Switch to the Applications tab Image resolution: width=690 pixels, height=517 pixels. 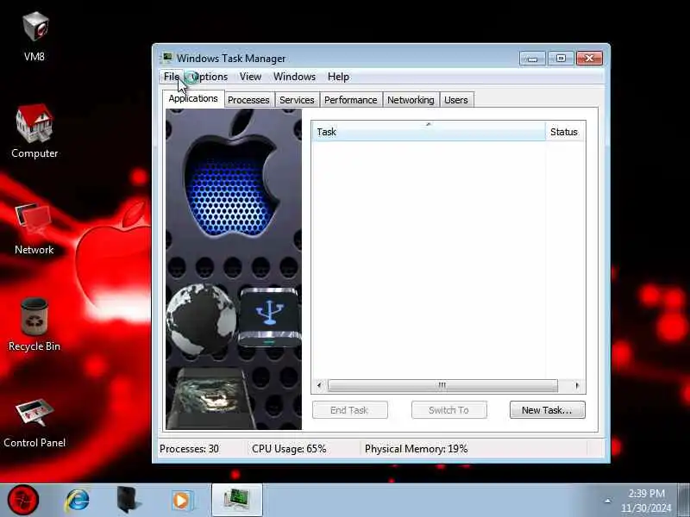[x=193, y=99]
